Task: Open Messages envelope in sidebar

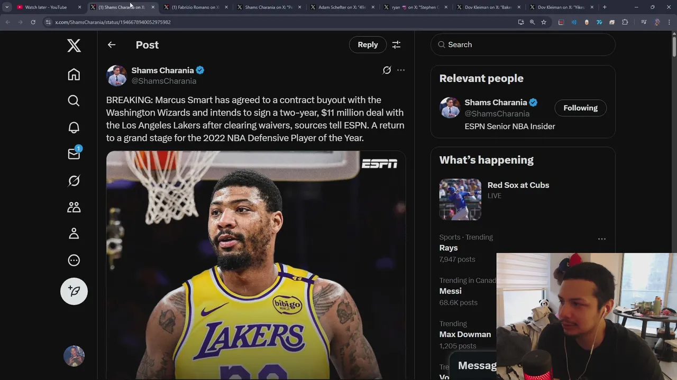Action: pos(74,154)
